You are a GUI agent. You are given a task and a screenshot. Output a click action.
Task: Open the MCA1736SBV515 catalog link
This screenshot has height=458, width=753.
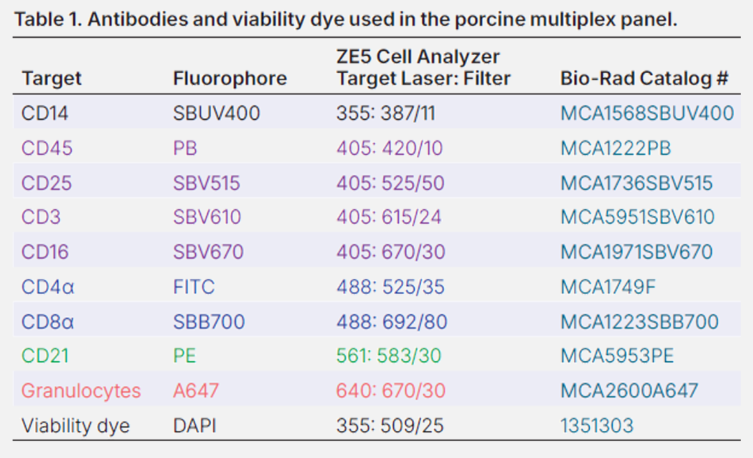click(637, 183)
